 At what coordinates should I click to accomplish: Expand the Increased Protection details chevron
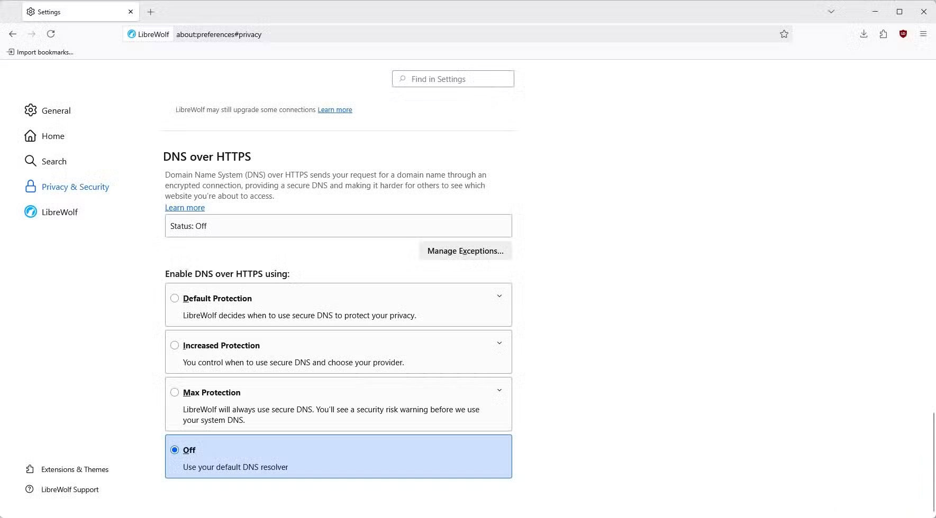tap(499, 343)
